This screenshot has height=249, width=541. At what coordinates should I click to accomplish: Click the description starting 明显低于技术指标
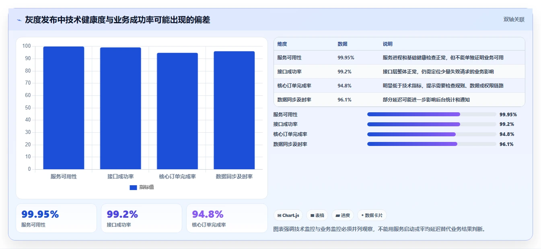point(443,86)
